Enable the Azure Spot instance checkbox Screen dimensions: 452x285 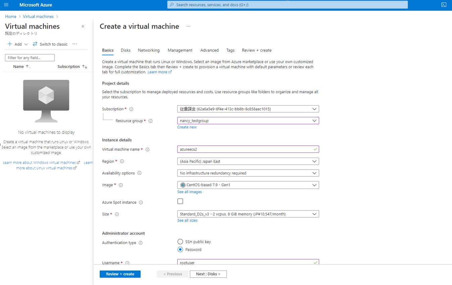[180, 201]
